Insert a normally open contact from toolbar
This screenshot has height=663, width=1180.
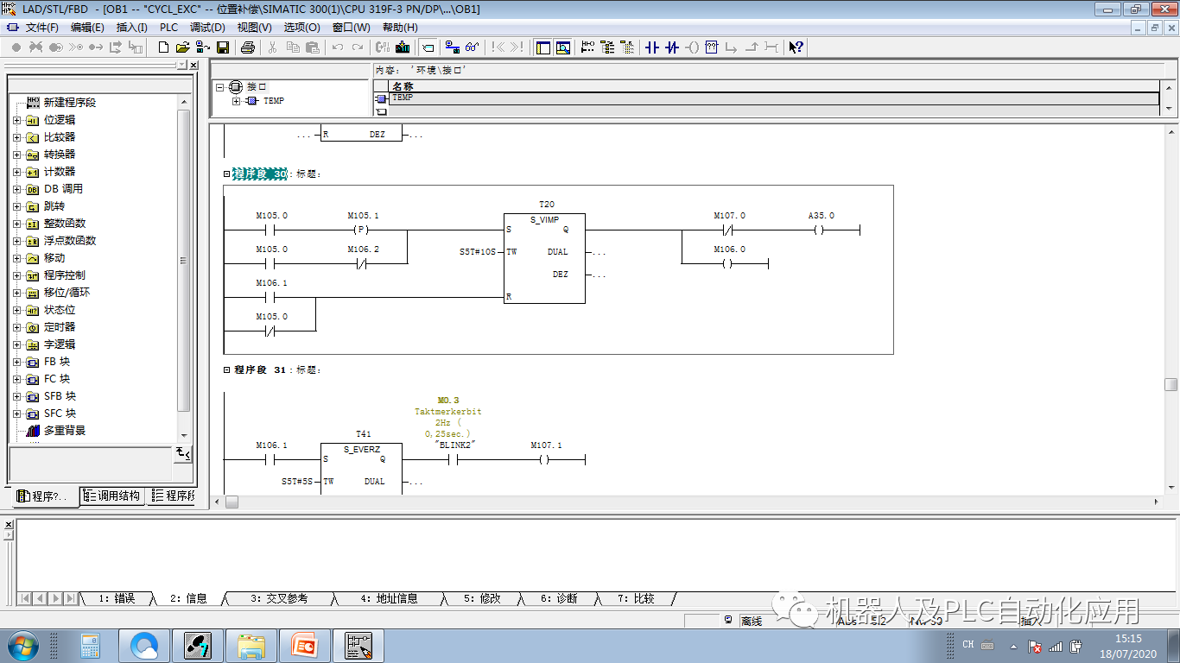pyautogui.click(x=652, y=47)
